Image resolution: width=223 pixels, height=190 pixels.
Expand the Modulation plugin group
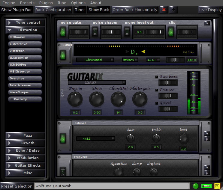(25, 158)
